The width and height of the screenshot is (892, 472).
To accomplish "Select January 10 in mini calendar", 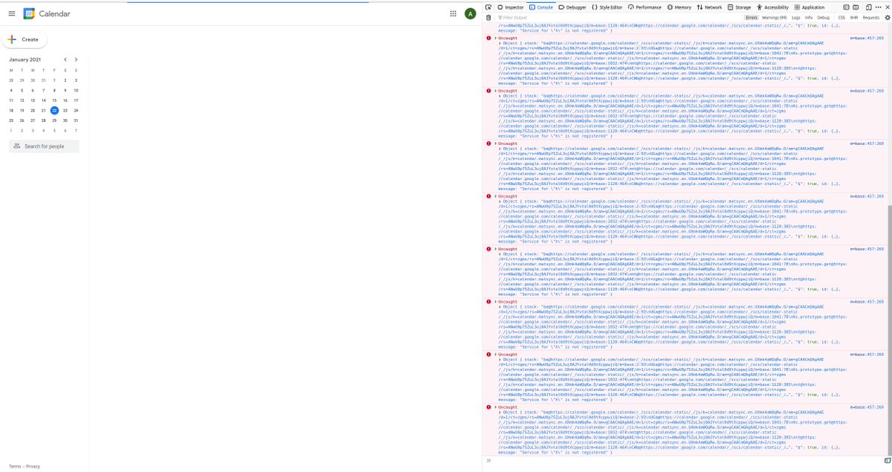I will (76, 90).
